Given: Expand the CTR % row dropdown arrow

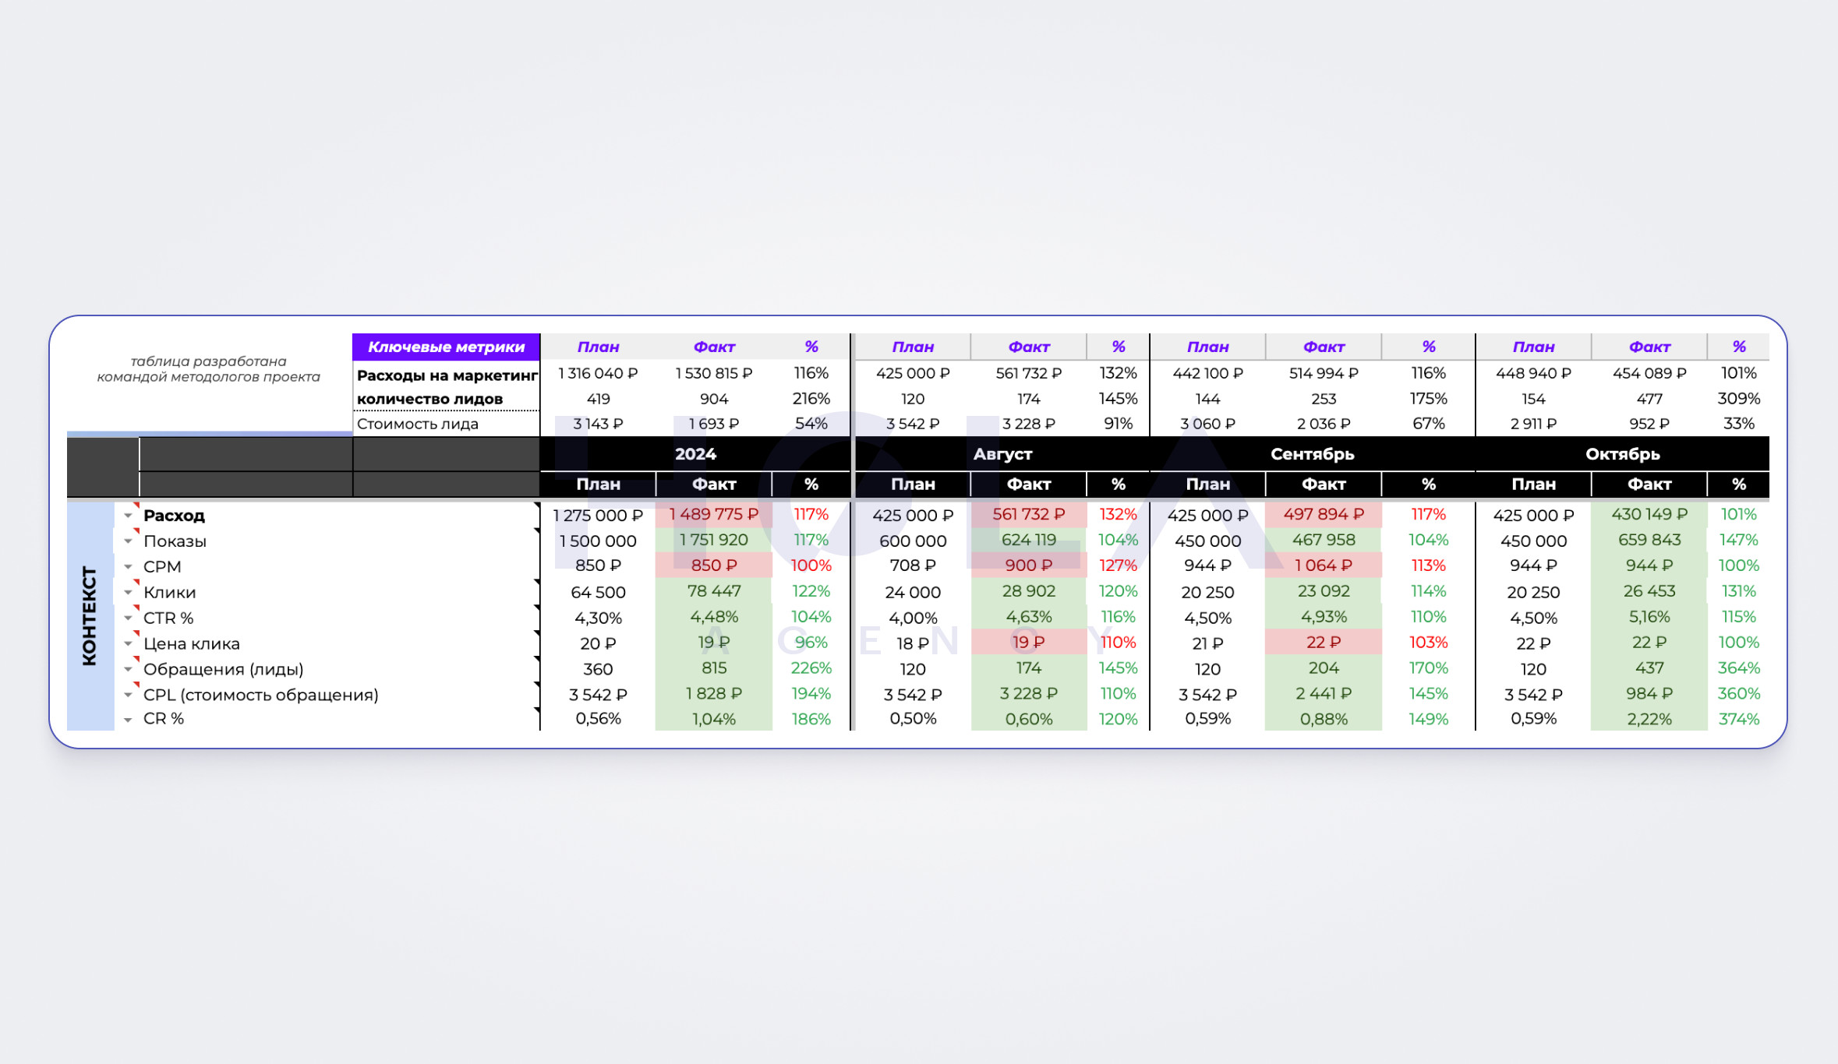Looking at the screenshot, I should tap(128, 618).
